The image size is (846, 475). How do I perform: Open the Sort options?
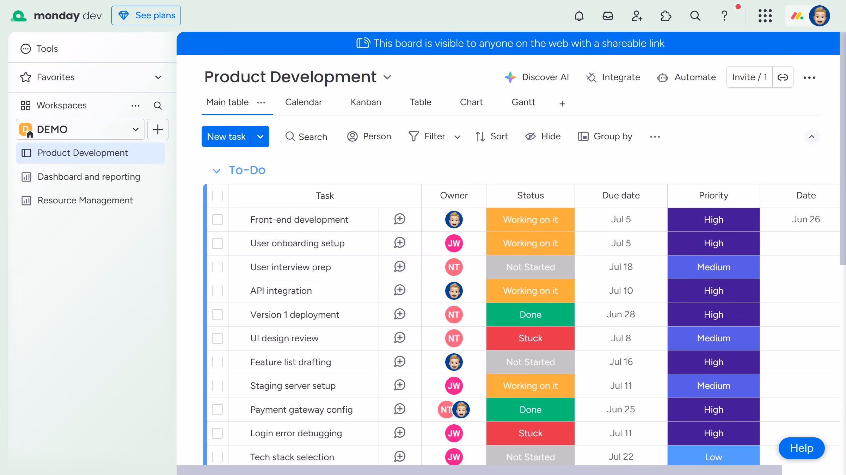(x=492, y=136)
